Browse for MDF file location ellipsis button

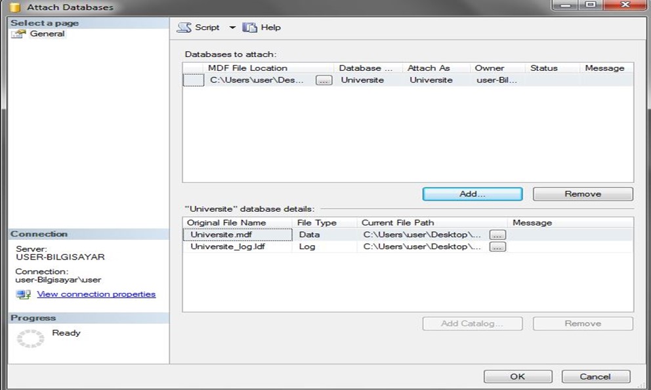(x=324, y=80)
